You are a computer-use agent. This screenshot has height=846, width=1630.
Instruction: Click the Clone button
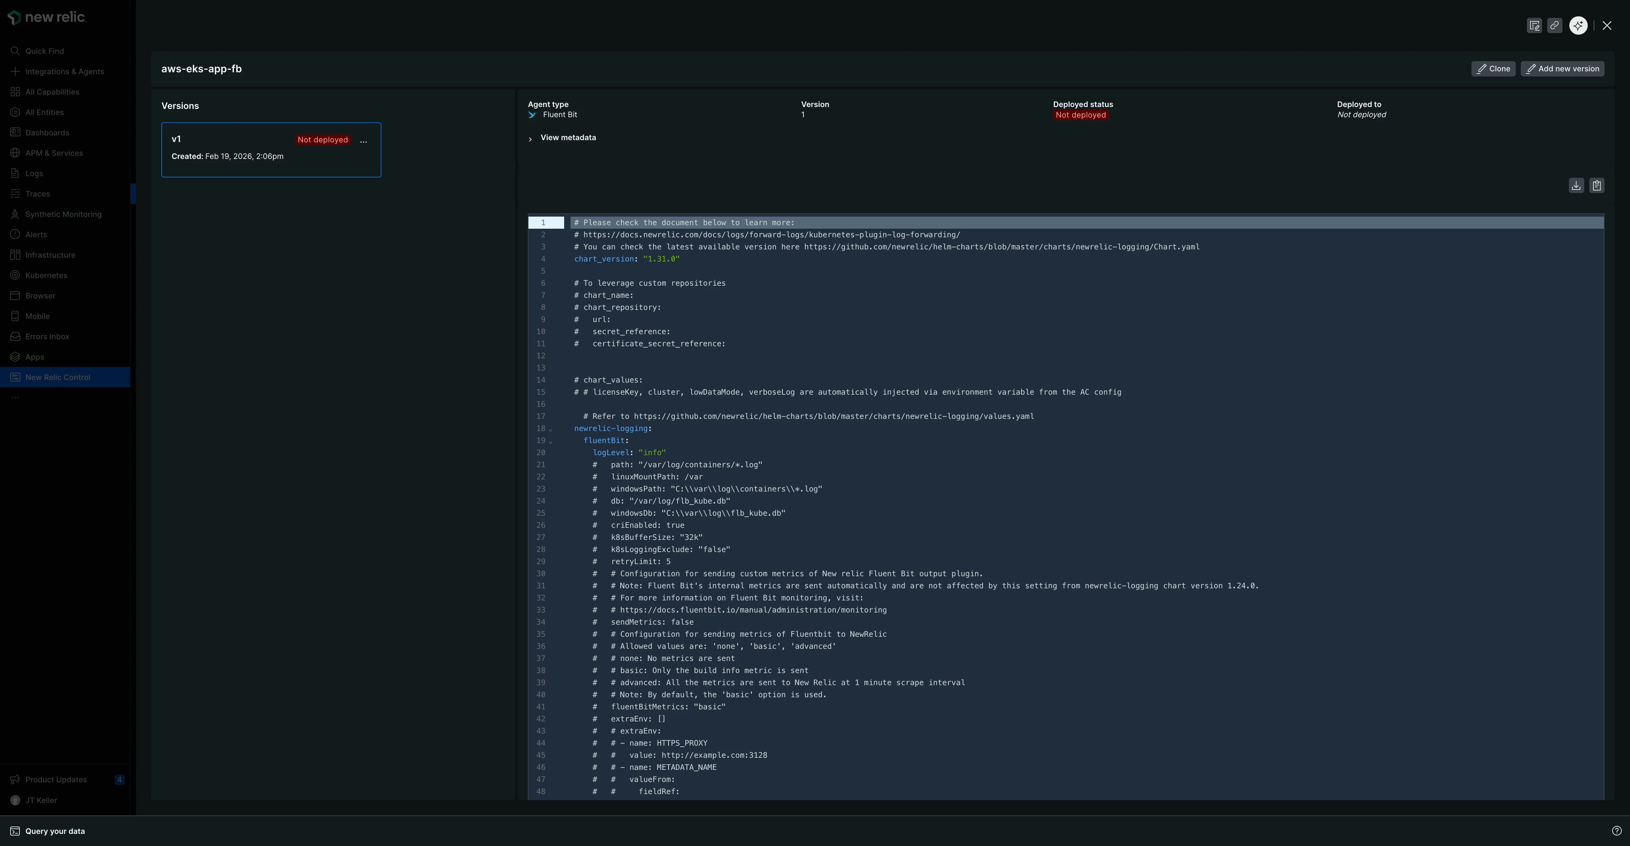1493,69
